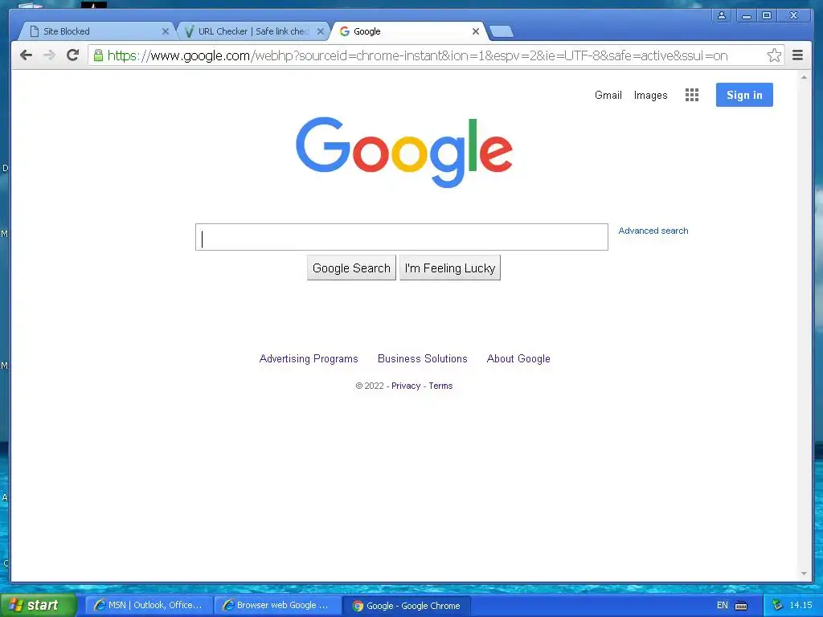The width and height of the screenshot is (823, 617).
Task: Open the Chrome hamburger menu
Action: tap(797, 55)
